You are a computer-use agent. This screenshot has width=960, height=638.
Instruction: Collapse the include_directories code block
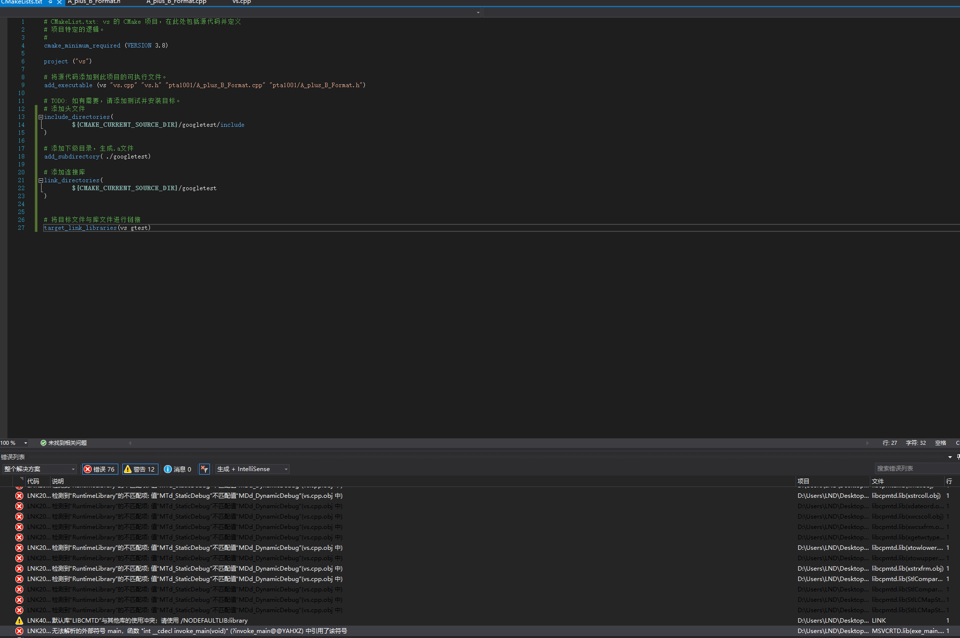tap(41, 117)
